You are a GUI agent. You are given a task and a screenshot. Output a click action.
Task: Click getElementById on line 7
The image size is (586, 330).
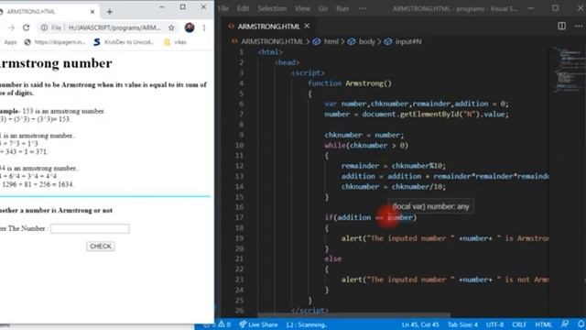click(430, 114)
